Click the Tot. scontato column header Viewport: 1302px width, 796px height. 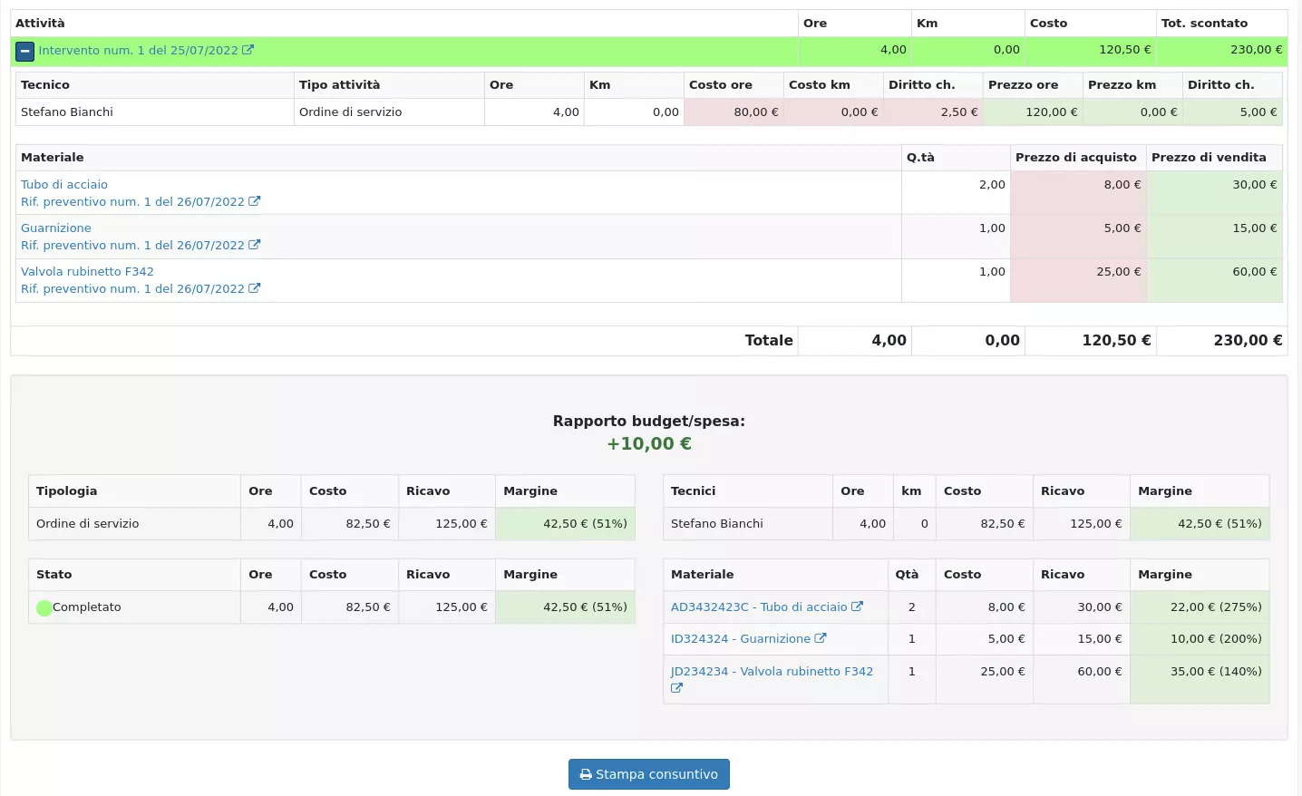pos(1222,24)
